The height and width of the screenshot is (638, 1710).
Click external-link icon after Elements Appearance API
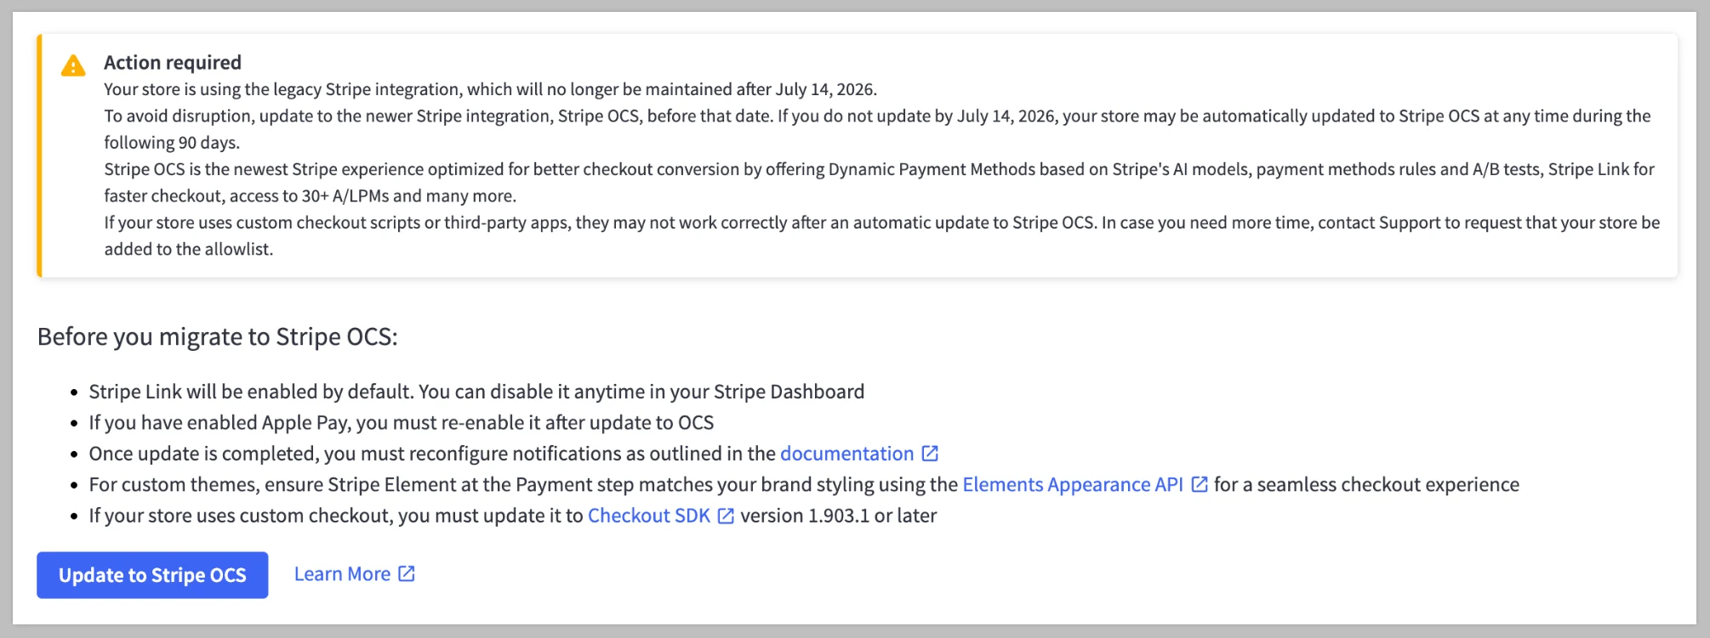point(1200,484)
